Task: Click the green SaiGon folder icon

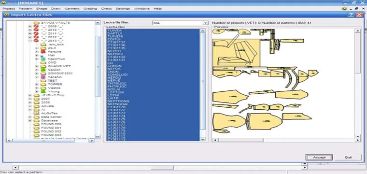Action: coord(43,70)
